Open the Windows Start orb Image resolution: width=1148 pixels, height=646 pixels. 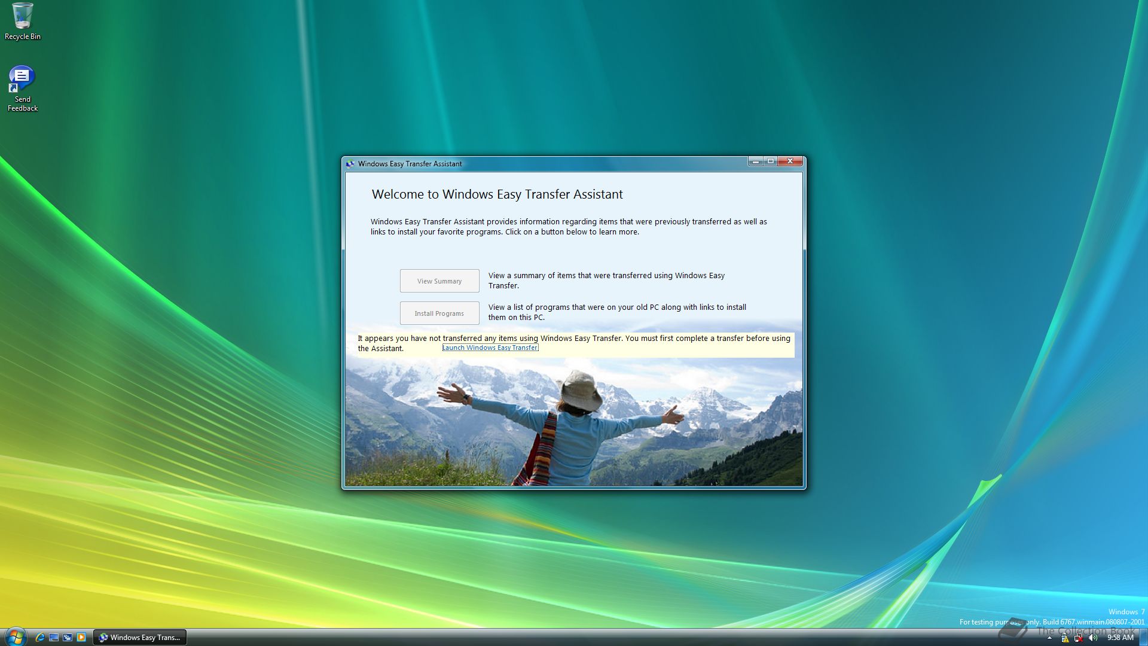(15, 637)
